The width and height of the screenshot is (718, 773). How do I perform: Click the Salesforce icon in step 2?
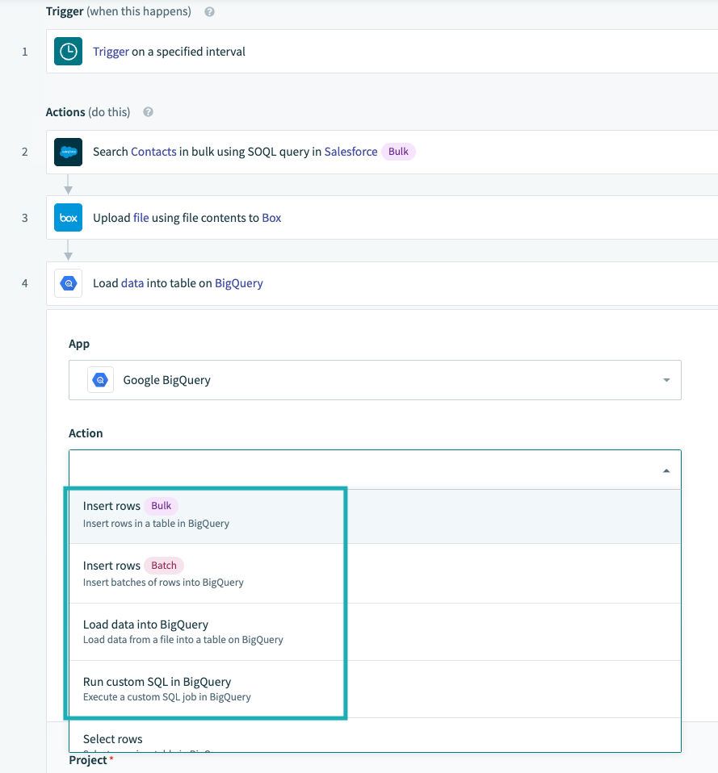click(68, 152)
